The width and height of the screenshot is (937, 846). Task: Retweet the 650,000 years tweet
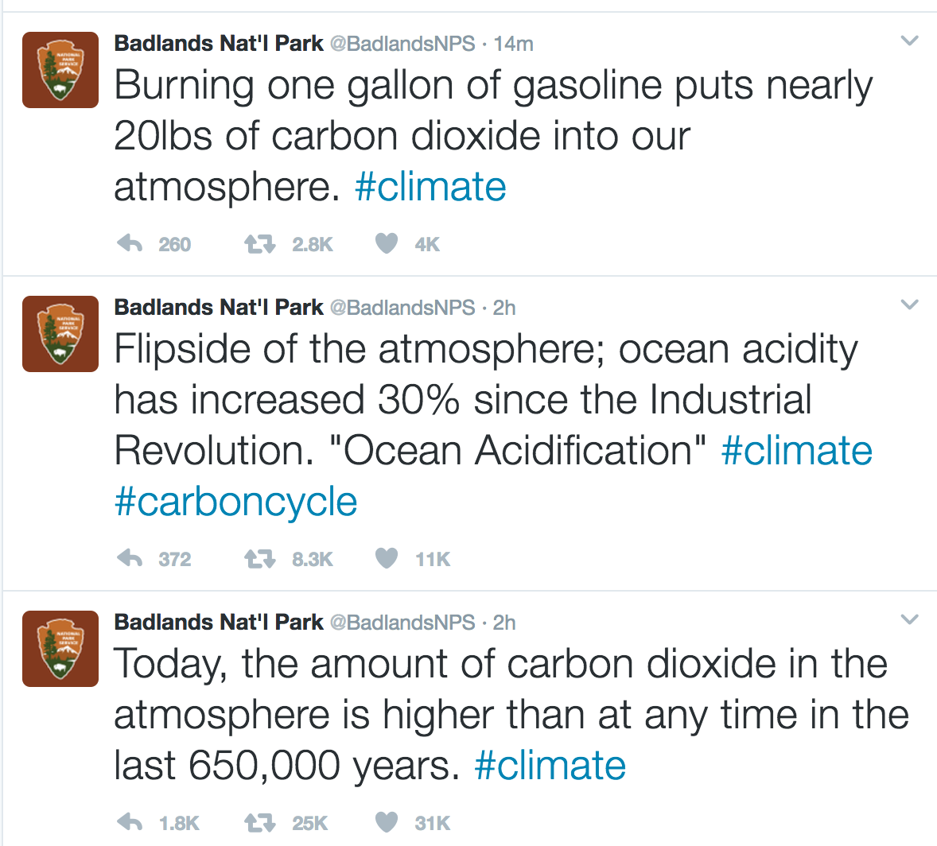click(x=259, y=822)
